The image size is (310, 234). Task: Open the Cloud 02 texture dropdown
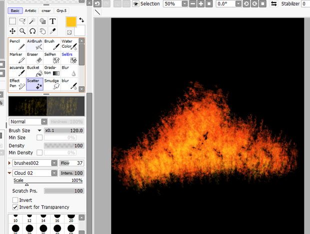click(35, 173)
